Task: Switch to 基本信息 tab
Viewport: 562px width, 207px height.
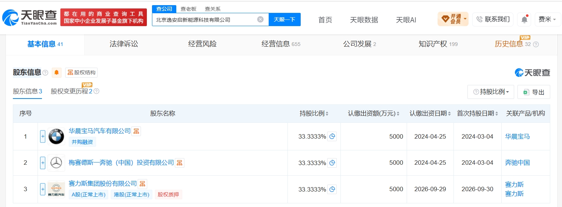Action: coord(45,44)
